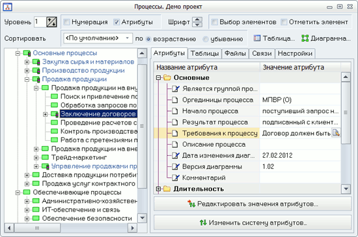Click the Основные folder icon in the attributes list
The image size is (358, 237).
pyautogui.click(x=167, y=78)
